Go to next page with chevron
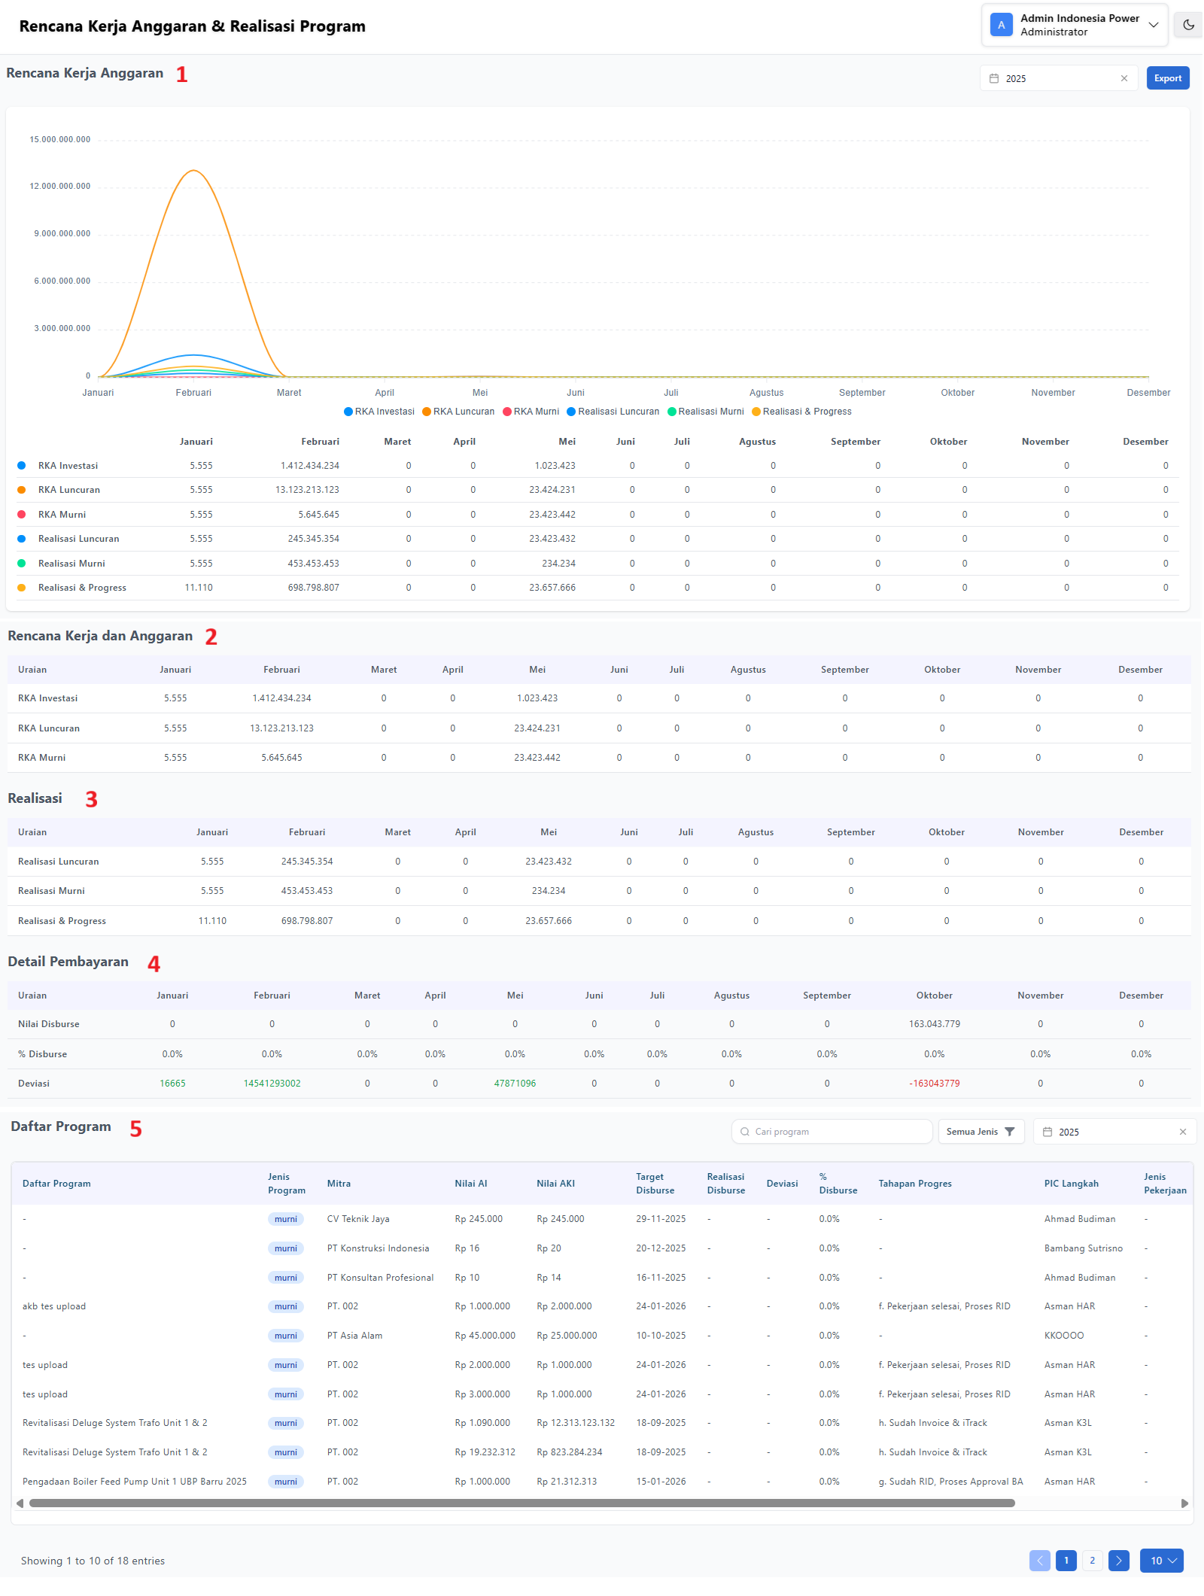This screenshot has width=1204, height=1596. point(1118,1561)
